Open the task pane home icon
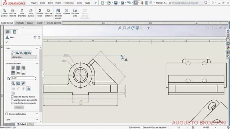 pos(228,31)
